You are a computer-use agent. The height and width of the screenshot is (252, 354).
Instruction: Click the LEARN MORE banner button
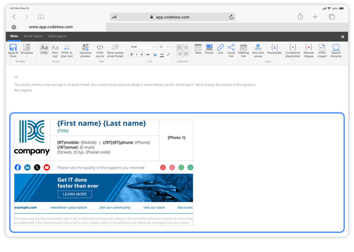tap(75, 194)
